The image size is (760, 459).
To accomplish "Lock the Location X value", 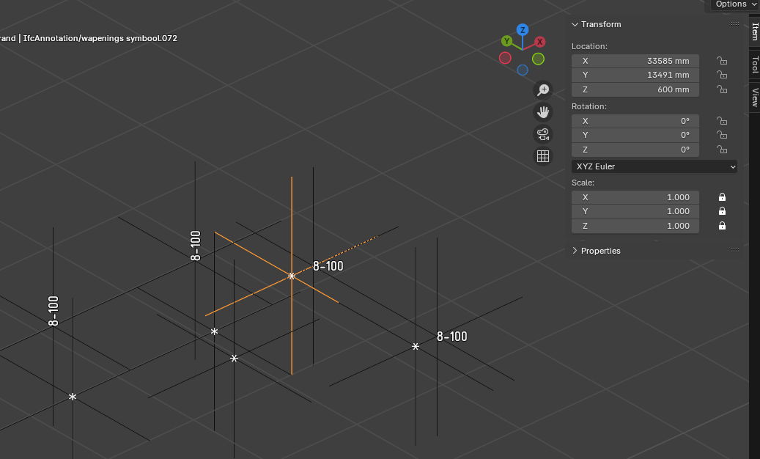I will tap(722, 61).
